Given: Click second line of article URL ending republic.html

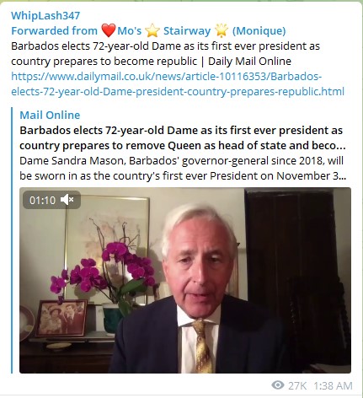Looking at the screenshot, I should (x=178, y=91).
